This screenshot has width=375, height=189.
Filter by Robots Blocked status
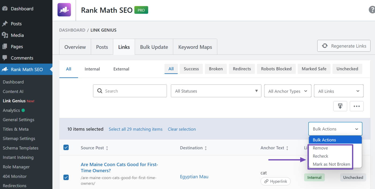tap(276, 69)
